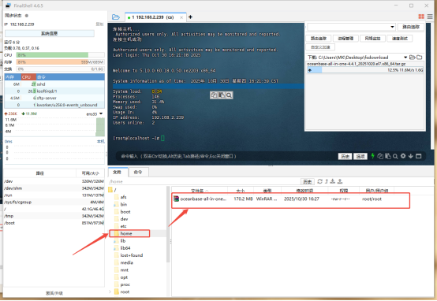The width and height of the screenshot is (437, 301).
Task: Click paste icon in command bar
Action: pos(387,156)
